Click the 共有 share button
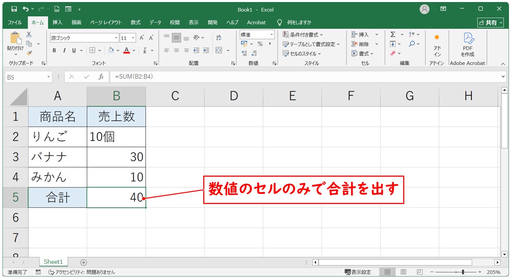The width and height of the screenshot is (511, 279). (x=490, y=22)
